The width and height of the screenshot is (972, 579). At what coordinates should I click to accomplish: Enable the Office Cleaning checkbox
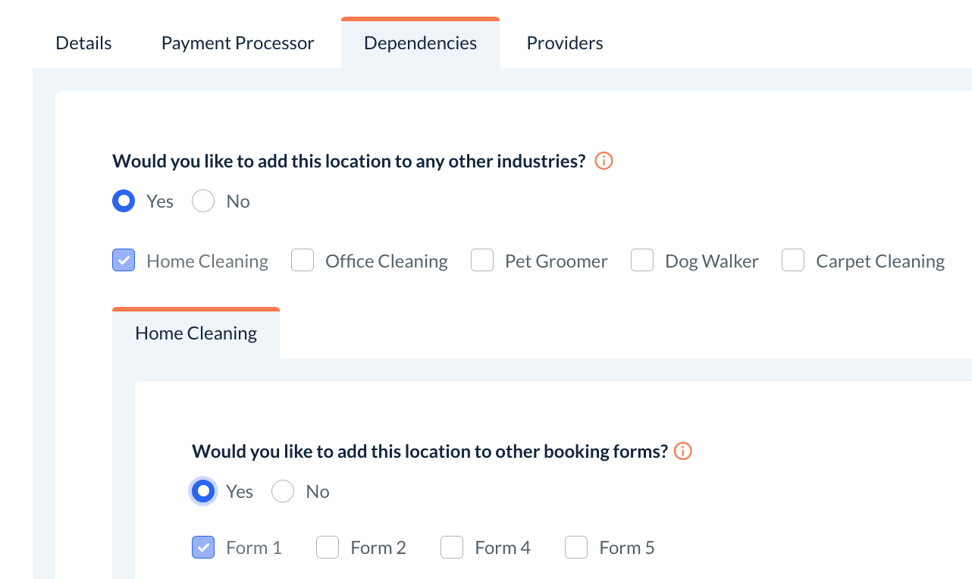coord(303,261)
